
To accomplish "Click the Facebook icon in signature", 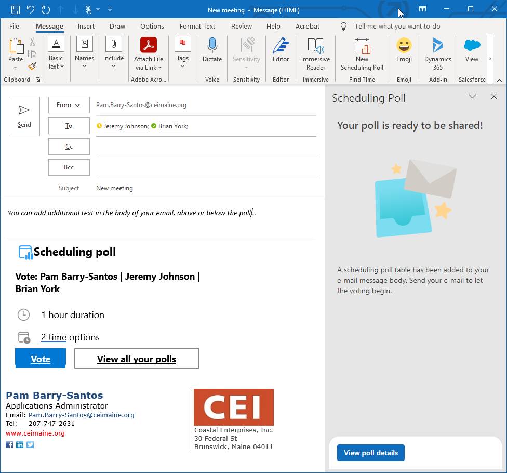I will (x=9, y=444).
